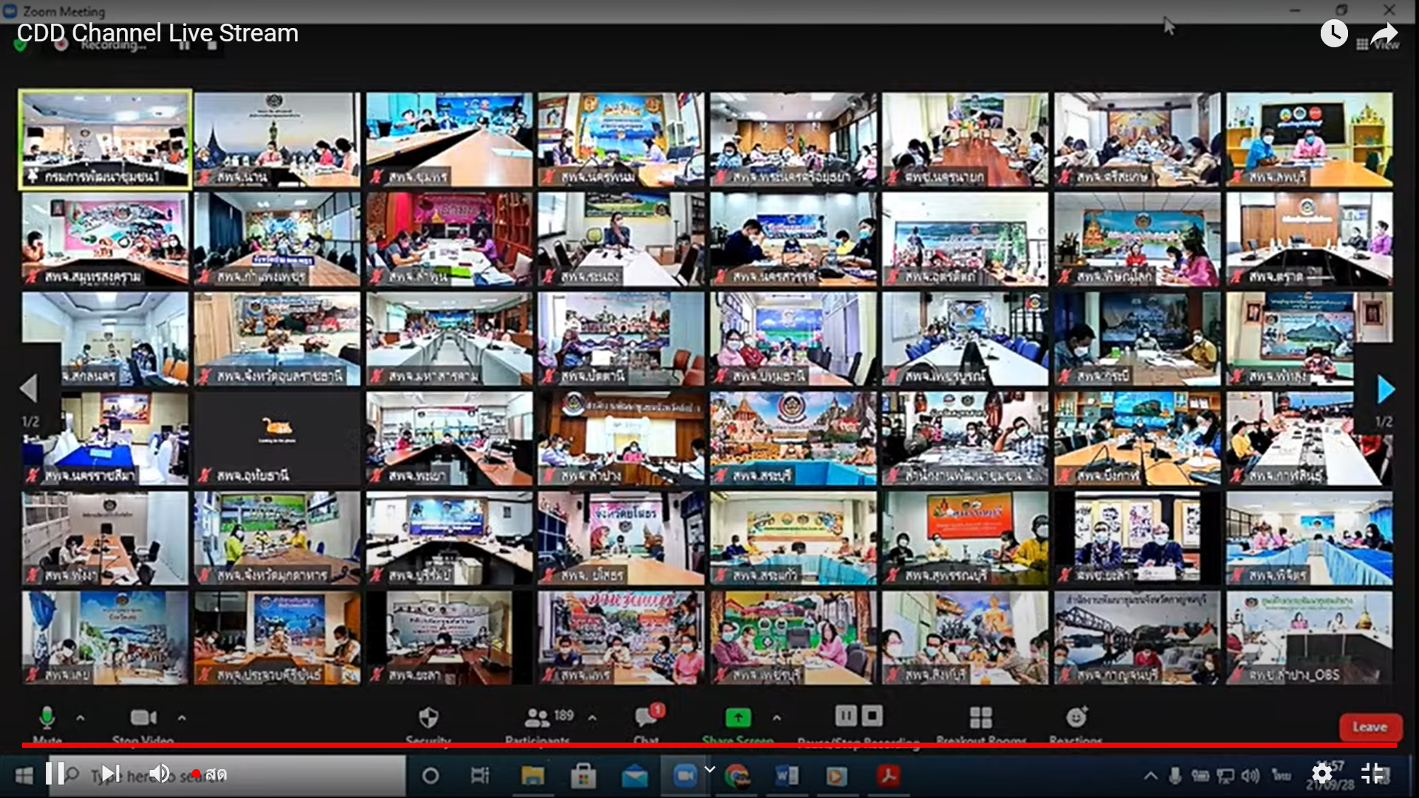Image resolution: width=1419 pixels, height=798 pixels.
Task: Open Adobe Acrobat from the taskbar
Action: tap(888, 776)
